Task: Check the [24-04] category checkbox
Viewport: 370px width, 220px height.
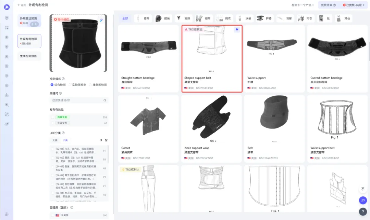Action: click(x=53, y=176)
